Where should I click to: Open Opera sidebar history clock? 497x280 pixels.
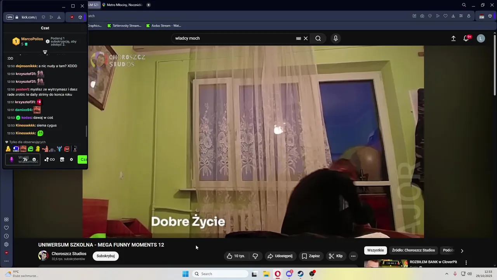[6, 236]
